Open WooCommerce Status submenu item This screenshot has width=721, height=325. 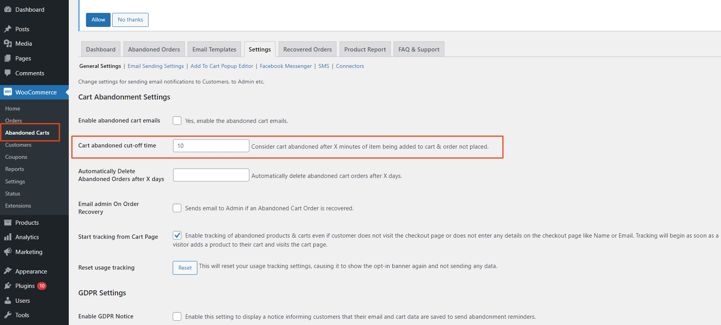tap(13, 194)
